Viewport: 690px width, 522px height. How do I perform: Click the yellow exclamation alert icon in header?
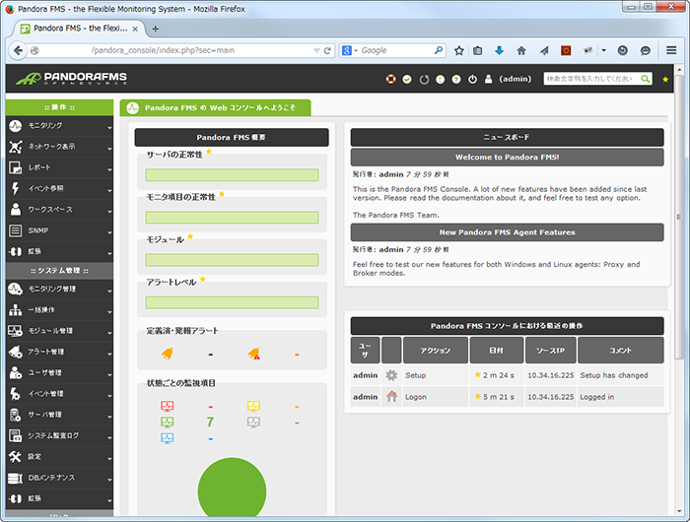[x=440, y=79]
